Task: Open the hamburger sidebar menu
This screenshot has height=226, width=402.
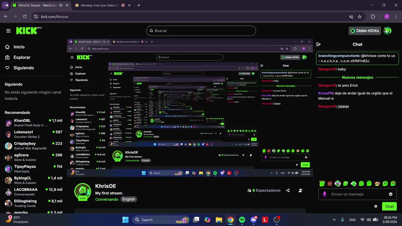Action: coord(8,31)
